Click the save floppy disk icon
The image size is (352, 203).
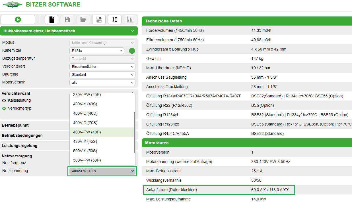click(67, 20)
